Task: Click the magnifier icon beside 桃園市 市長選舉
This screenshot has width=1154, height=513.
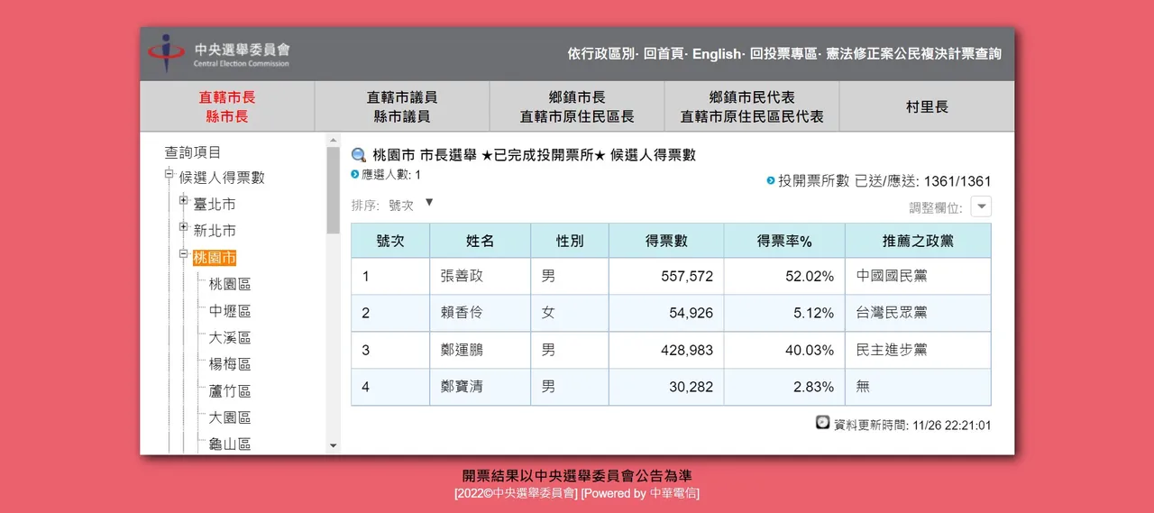Action: (x=359, y=155)
